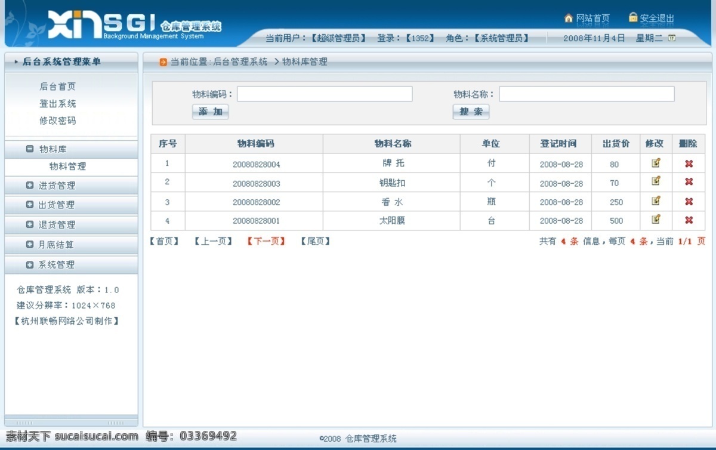Edit the 太阳膜 material entry
Image resolution: width=716 pixels, height=450 pixels.
point(656,219)
